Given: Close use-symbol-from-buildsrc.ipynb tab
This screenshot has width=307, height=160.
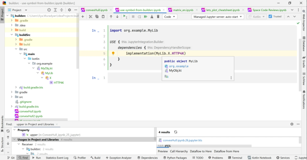Looking at the screenshot, I should [164, 10].
